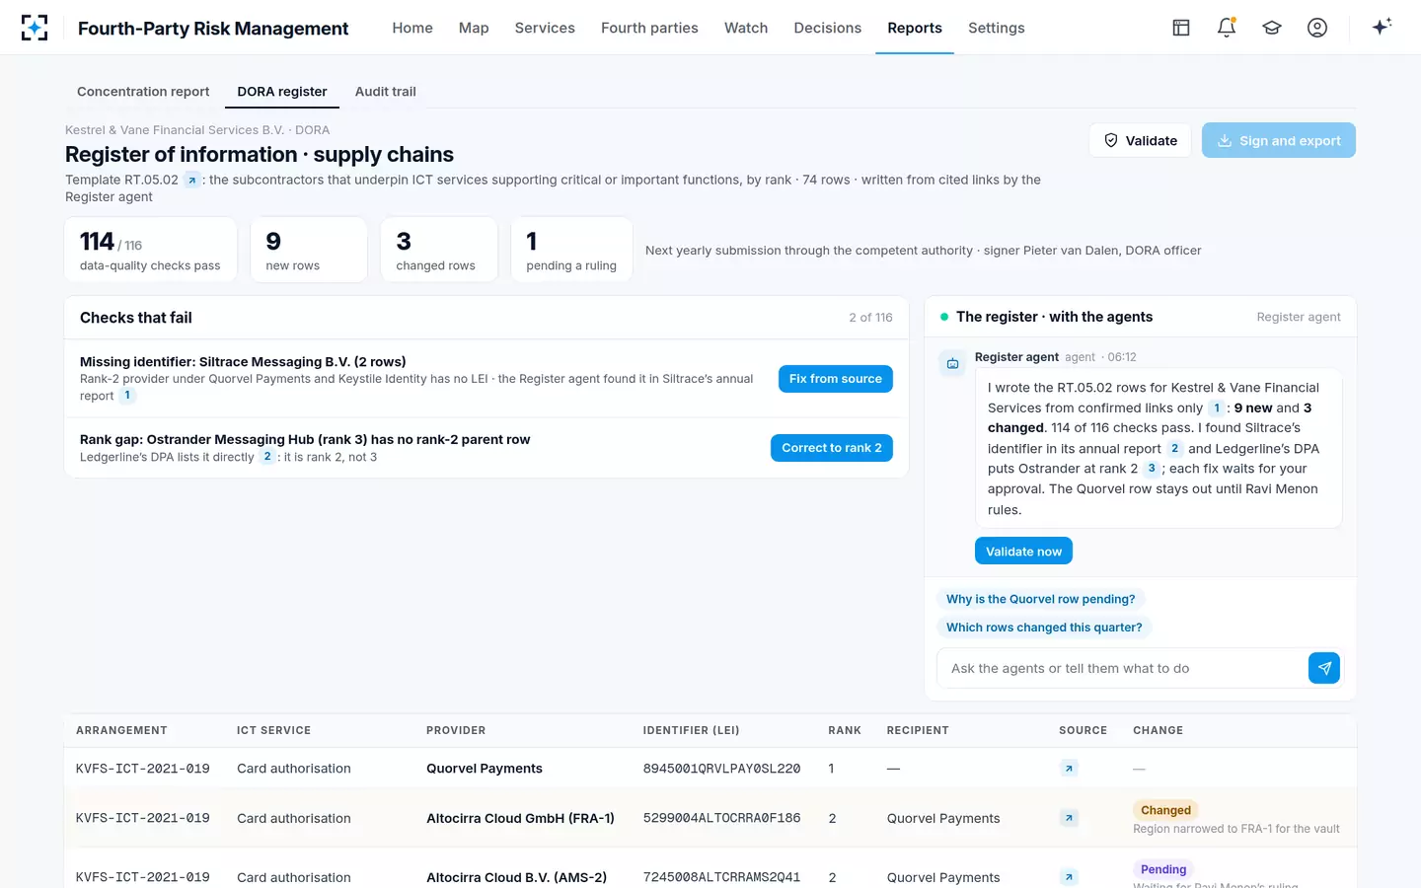The width and height of the screenshot is (1421, 888).
Task: Click Correct to rank 2 for Ostrander
Action: (832, 448)
